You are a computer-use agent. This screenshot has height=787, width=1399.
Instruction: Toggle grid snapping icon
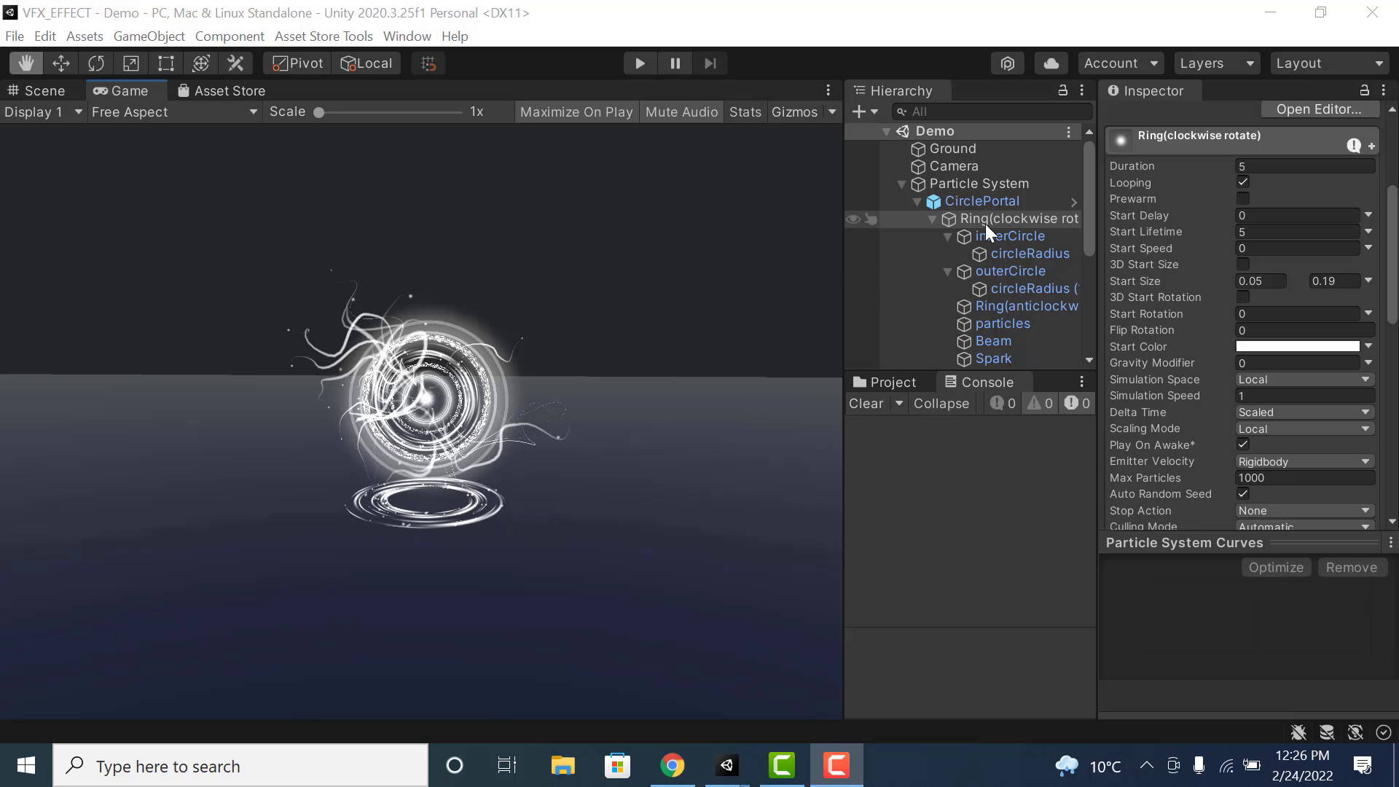pos(428,63)
